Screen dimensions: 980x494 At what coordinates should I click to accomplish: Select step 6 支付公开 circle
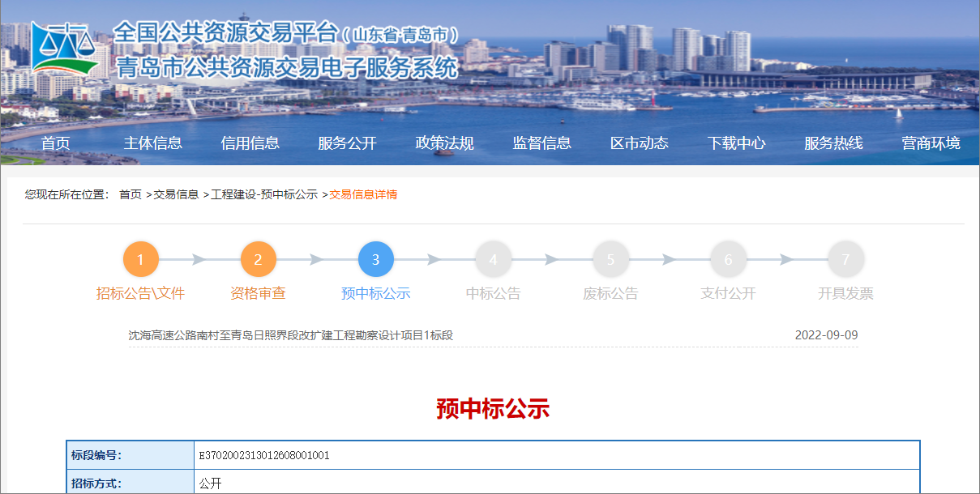728,261
